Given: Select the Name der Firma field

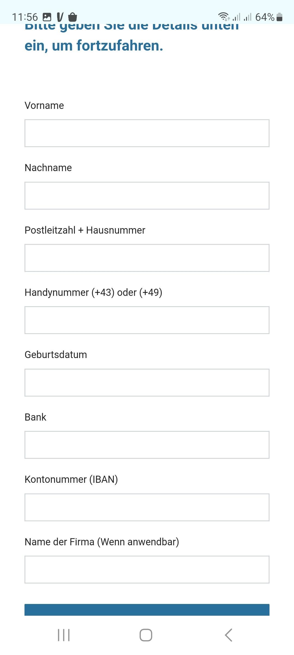Looking at the screenshot, I should click(147, 570).
